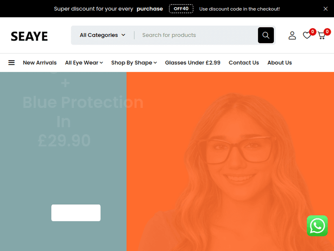Open New Arrivals page
The height and width of the screenshot is (251, 334).
click(x=40, y=63)
